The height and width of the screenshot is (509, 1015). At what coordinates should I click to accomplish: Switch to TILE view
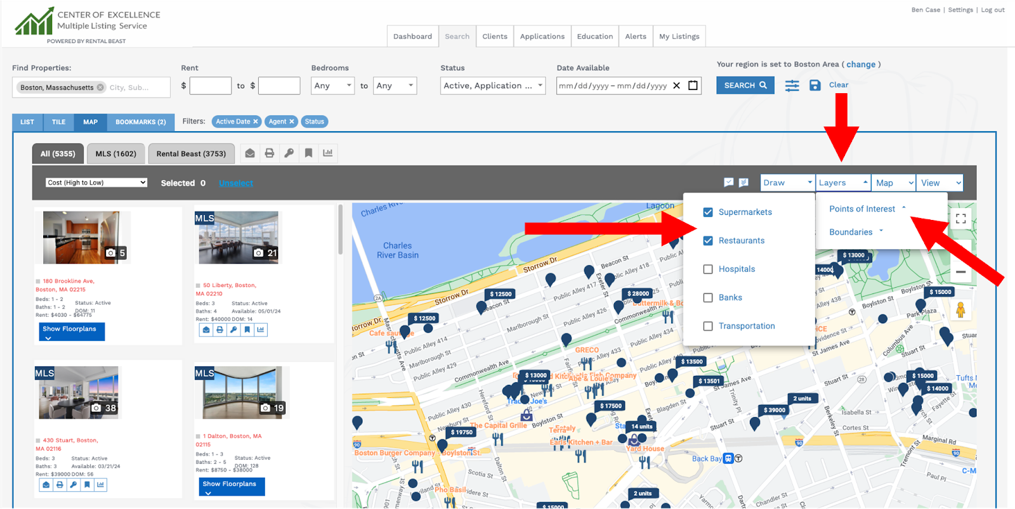(x=59, y=122)
